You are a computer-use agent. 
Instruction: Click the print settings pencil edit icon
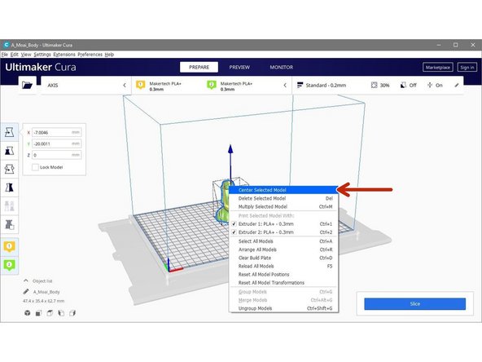click(457, 86)
